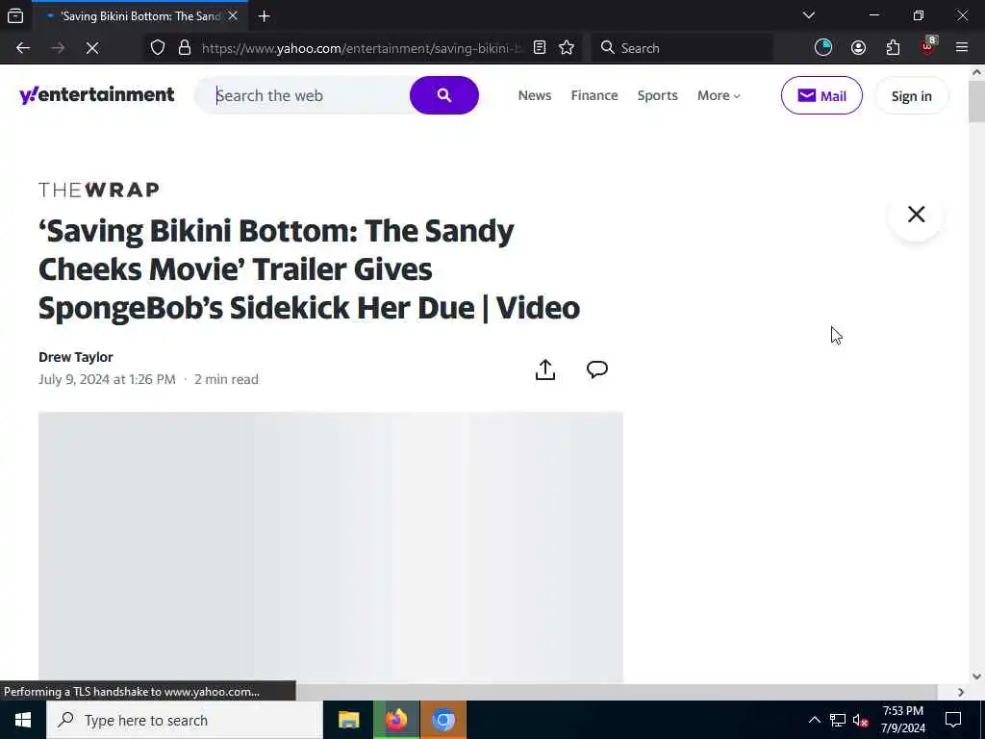The height and width of the screenshot is (739, 985).
Task: Click the 2 min read text
Action: click(226, 379)
